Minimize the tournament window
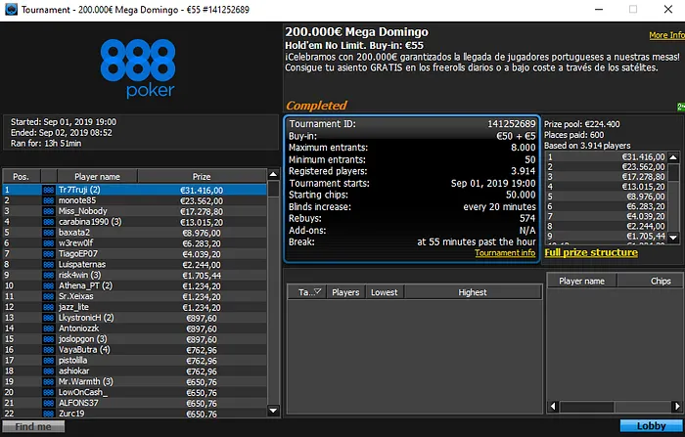This screenshot has width=685, height=437. (599, 9)
